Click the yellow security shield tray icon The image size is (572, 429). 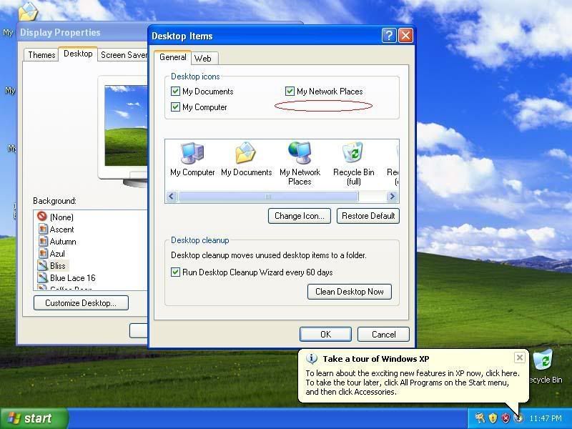493,418
